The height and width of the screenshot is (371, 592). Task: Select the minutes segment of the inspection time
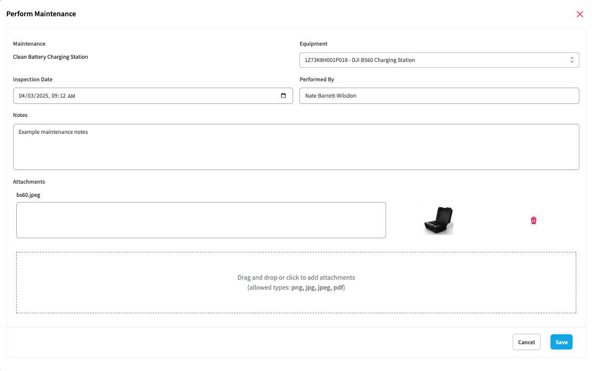pos(63,96)
